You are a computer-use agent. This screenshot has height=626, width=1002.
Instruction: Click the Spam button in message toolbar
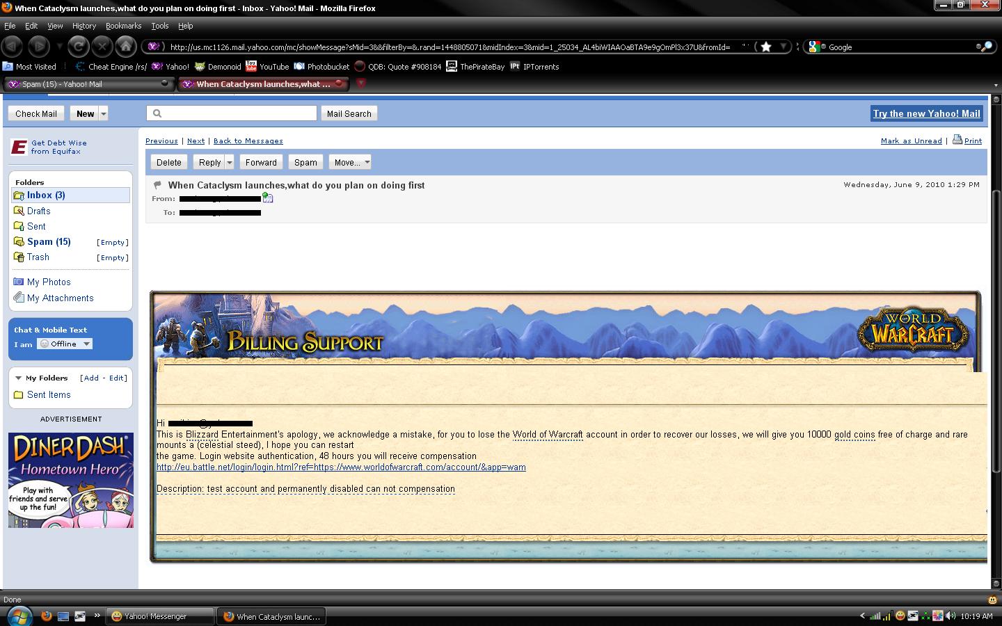click(305, 162)
